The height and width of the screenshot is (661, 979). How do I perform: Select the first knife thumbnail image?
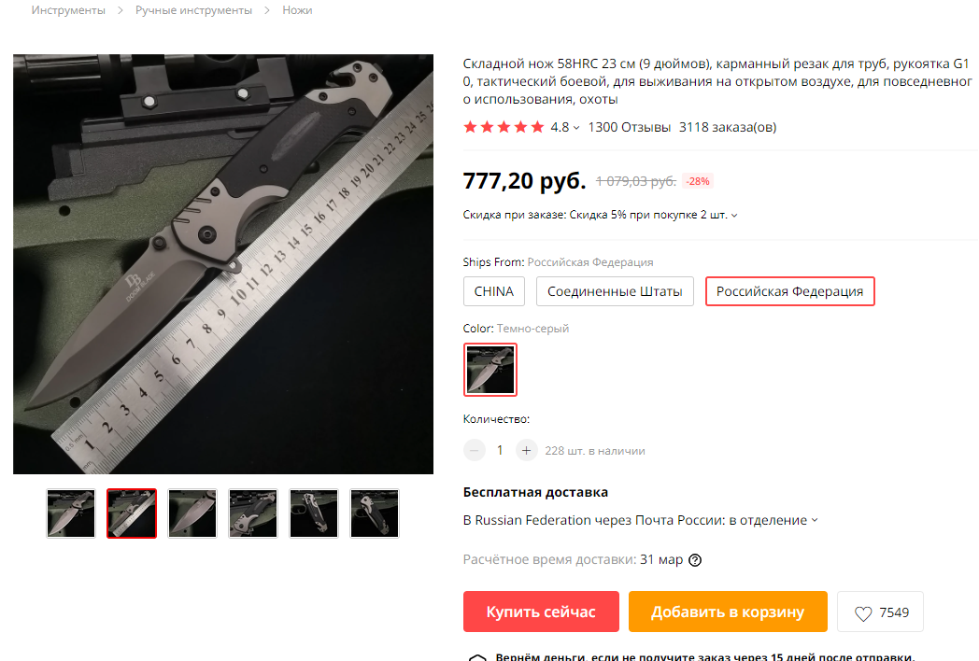(x=71, y=513)
